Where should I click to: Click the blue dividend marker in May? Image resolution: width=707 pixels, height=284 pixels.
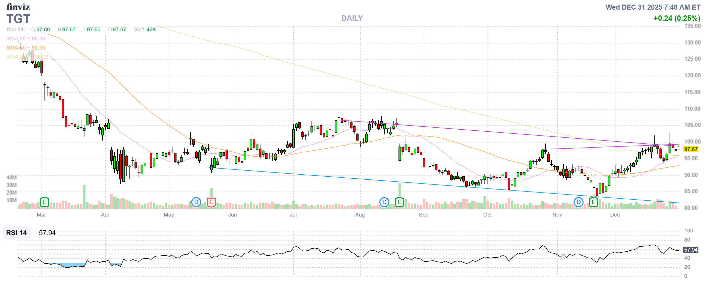coord(196,202)
